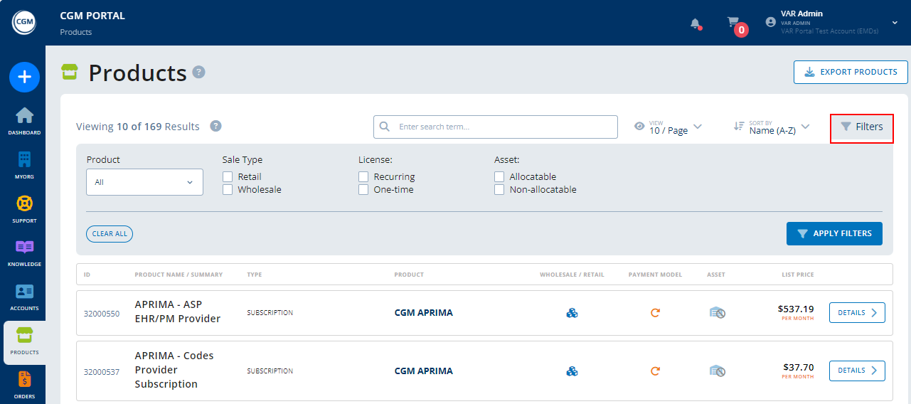The height and width of the screenshot is (404, 911).
Task: Click recurring payment icon for APRIMA Codes row
Action: [655, 371]
